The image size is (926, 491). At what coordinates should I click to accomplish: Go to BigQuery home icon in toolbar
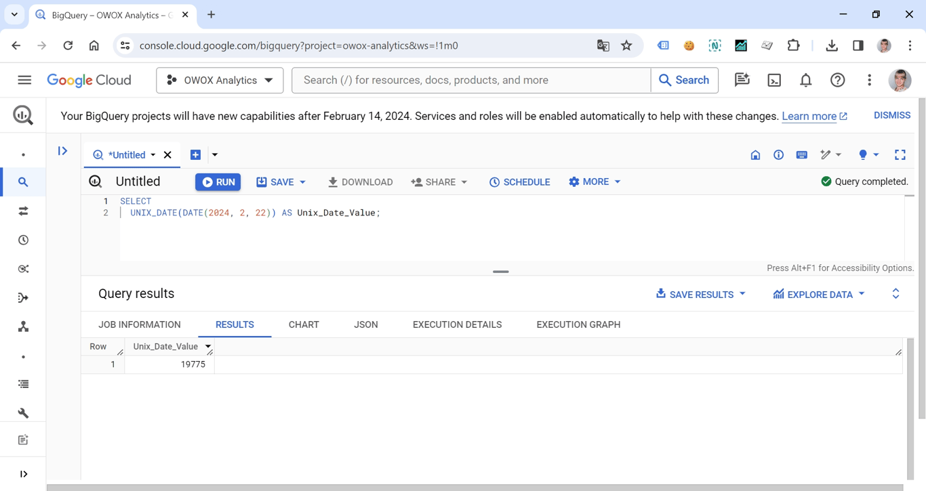pos(755,155)
